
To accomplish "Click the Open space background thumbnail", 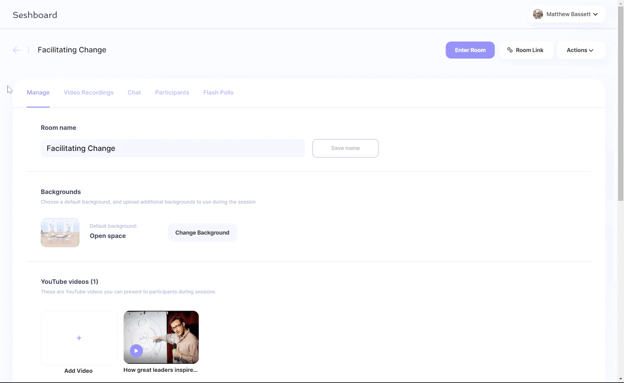I will [x=60, y=232].
